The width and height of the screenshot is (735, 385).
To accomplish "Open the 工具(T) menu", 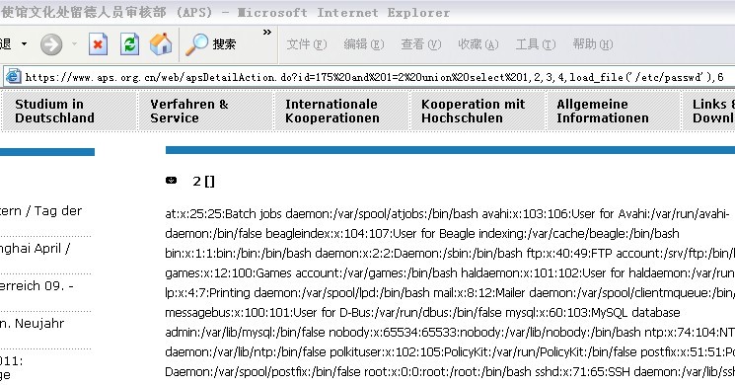I will [x=536, y=44].
